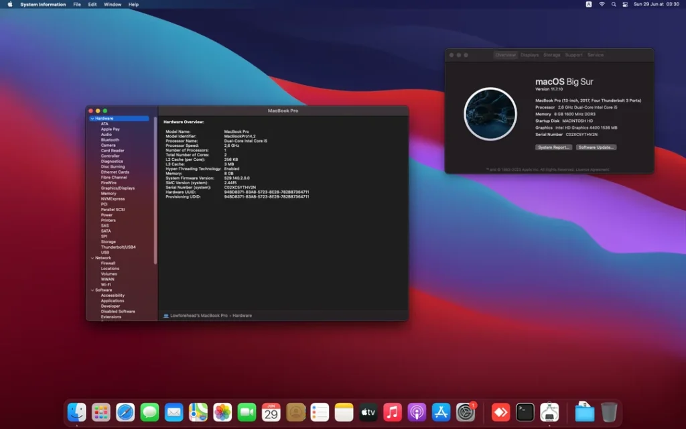Switch to the Service tab
This screenshot has height=429, width=686.
coord(596,55)
